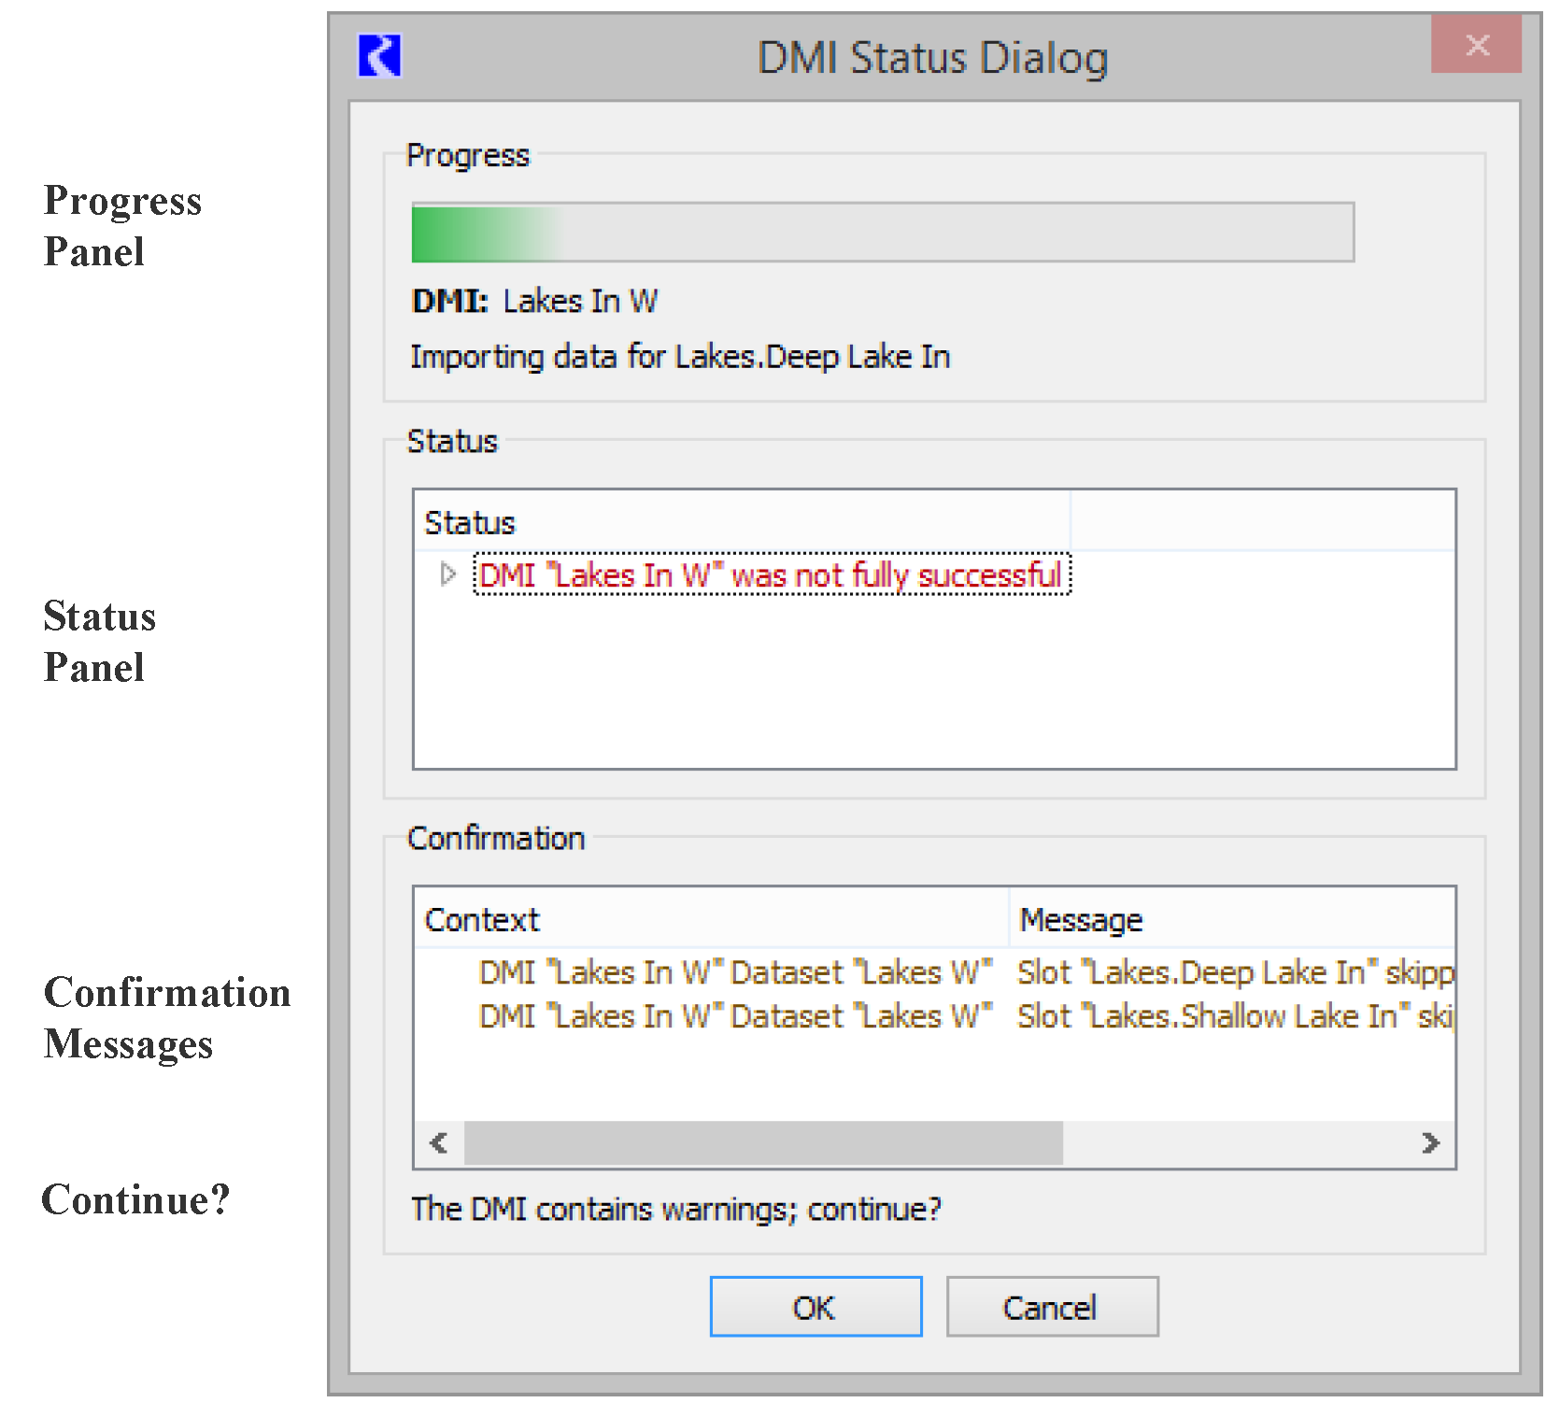
Task: Close the DMI Status Dialog window
Action: pyautogui.click(x=1476, y=45)
